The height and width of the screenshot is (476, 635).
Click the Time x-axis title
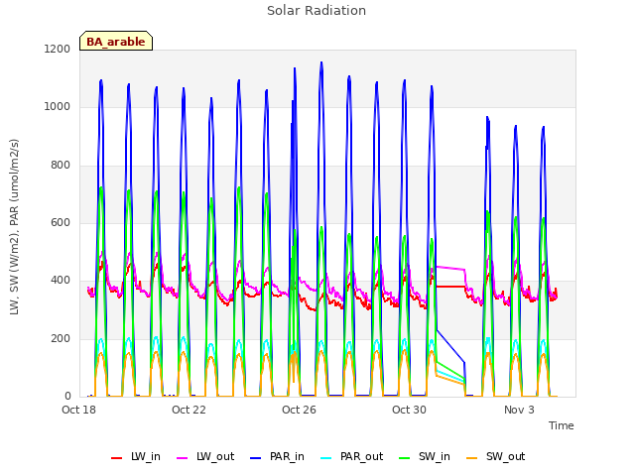coord(562,425)
